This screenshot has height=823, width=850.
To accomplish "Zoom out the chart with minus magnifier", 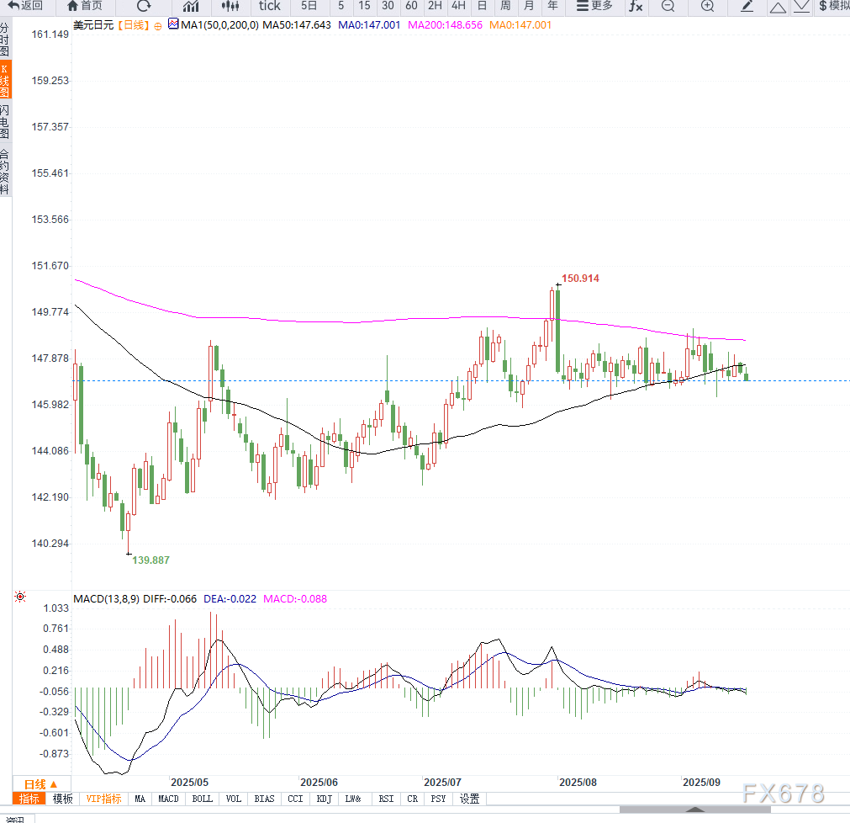I will (x=668, y=6).
